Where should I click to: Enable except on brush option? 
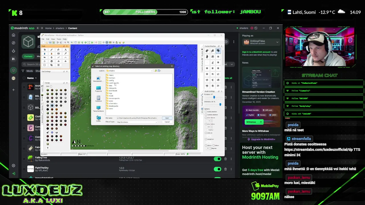206,139
